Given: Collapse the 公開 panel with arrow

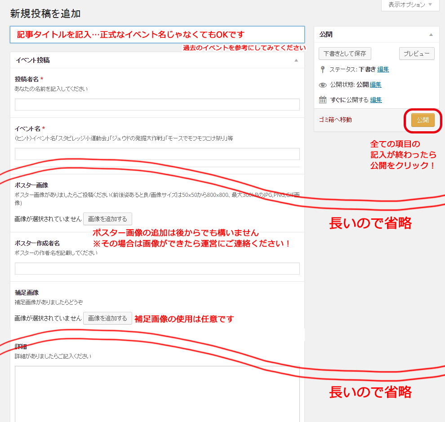Looking at the screenshot, I should 431,35.
